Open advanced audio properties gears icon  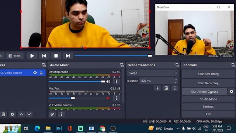click(52, 114)
